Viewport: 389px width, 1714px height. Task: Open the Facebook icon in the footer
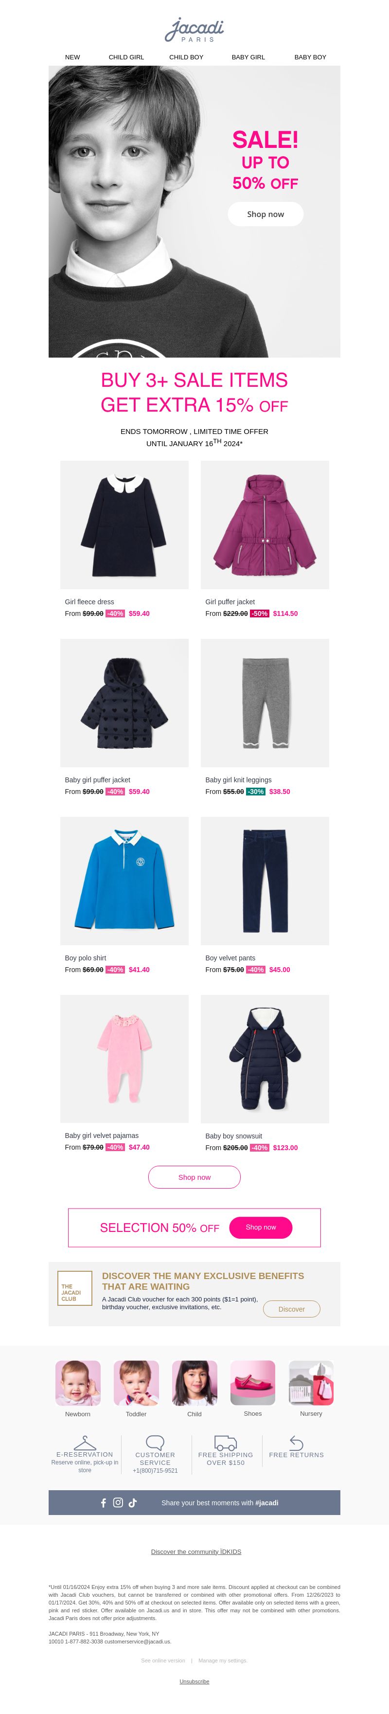(x=103, y=1502)
